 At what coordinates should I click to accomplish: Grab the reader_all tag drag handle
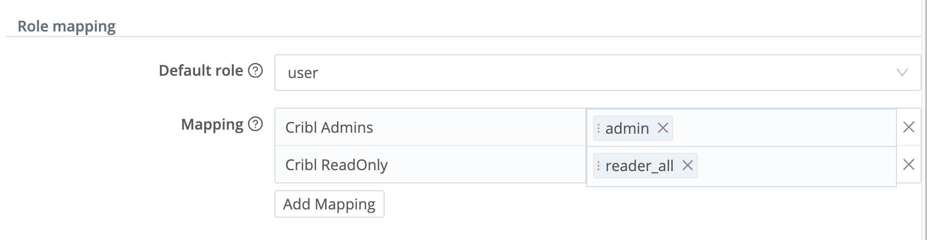(598, 166)
